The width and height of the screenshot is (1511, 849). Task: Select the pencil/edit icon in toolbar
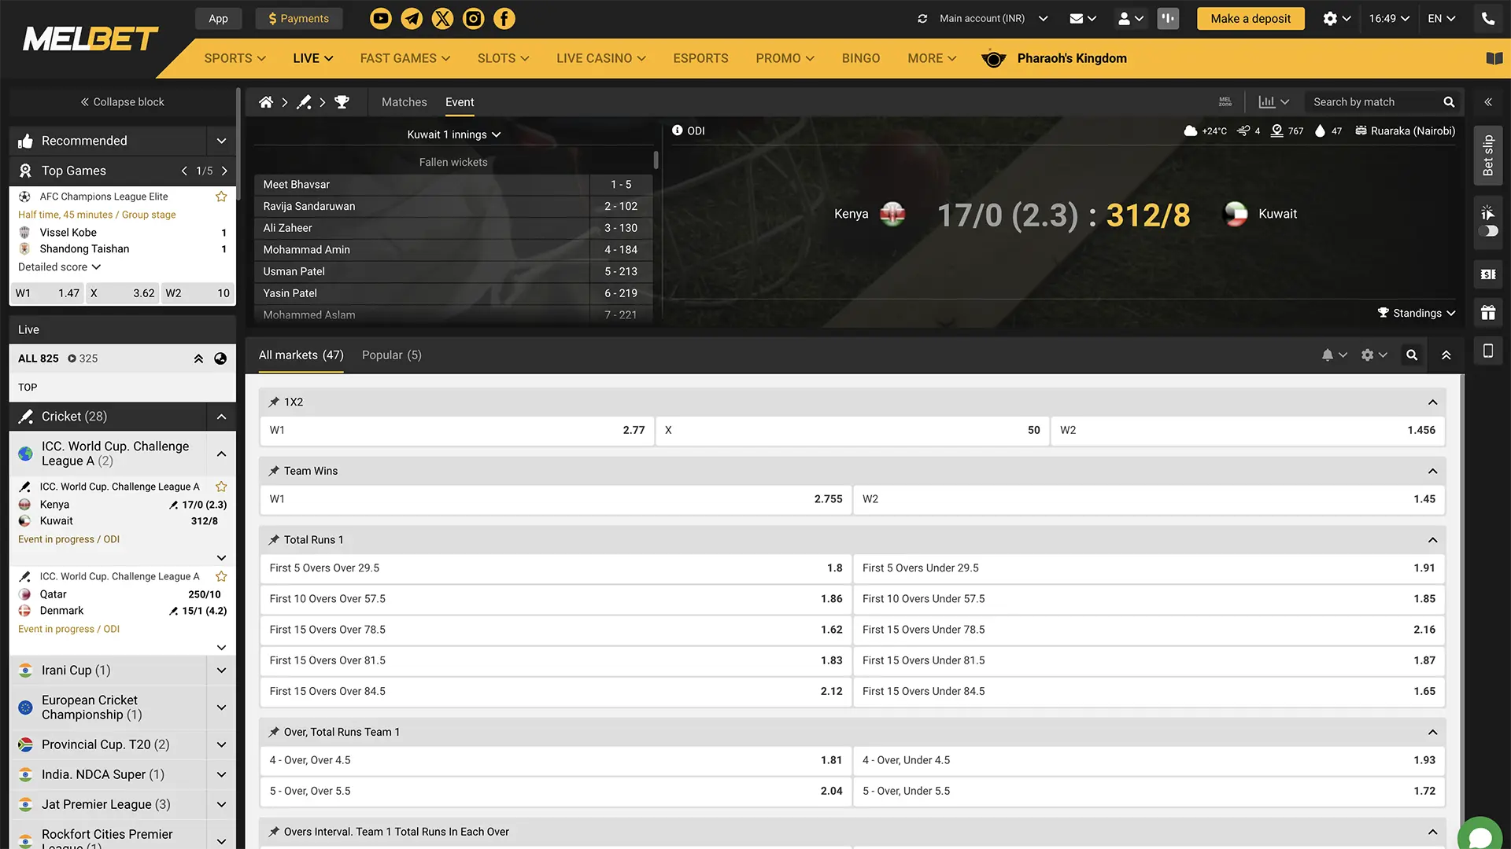[x=302, y=101]
